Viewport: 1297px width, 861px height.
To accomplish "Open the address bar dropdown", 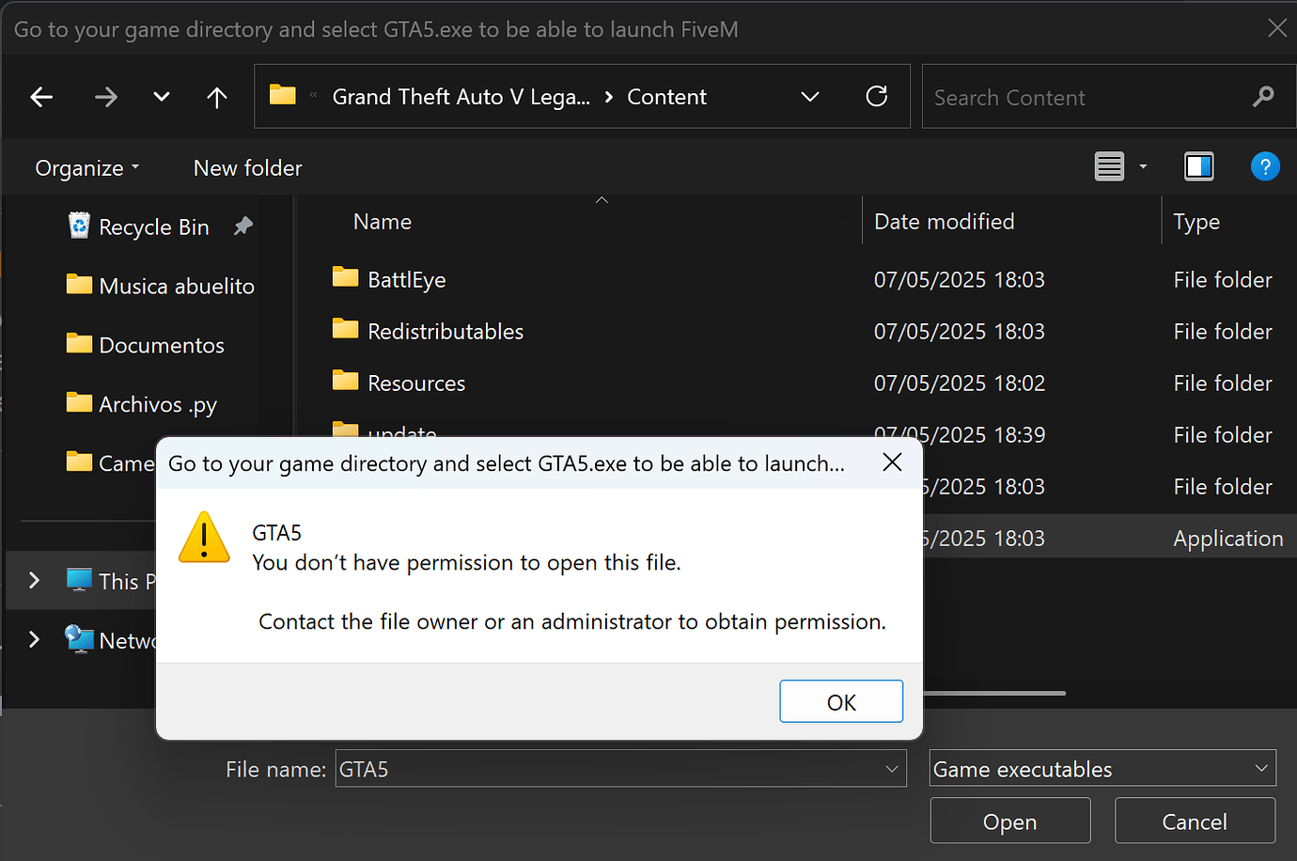I will click(x=810, y=96).
